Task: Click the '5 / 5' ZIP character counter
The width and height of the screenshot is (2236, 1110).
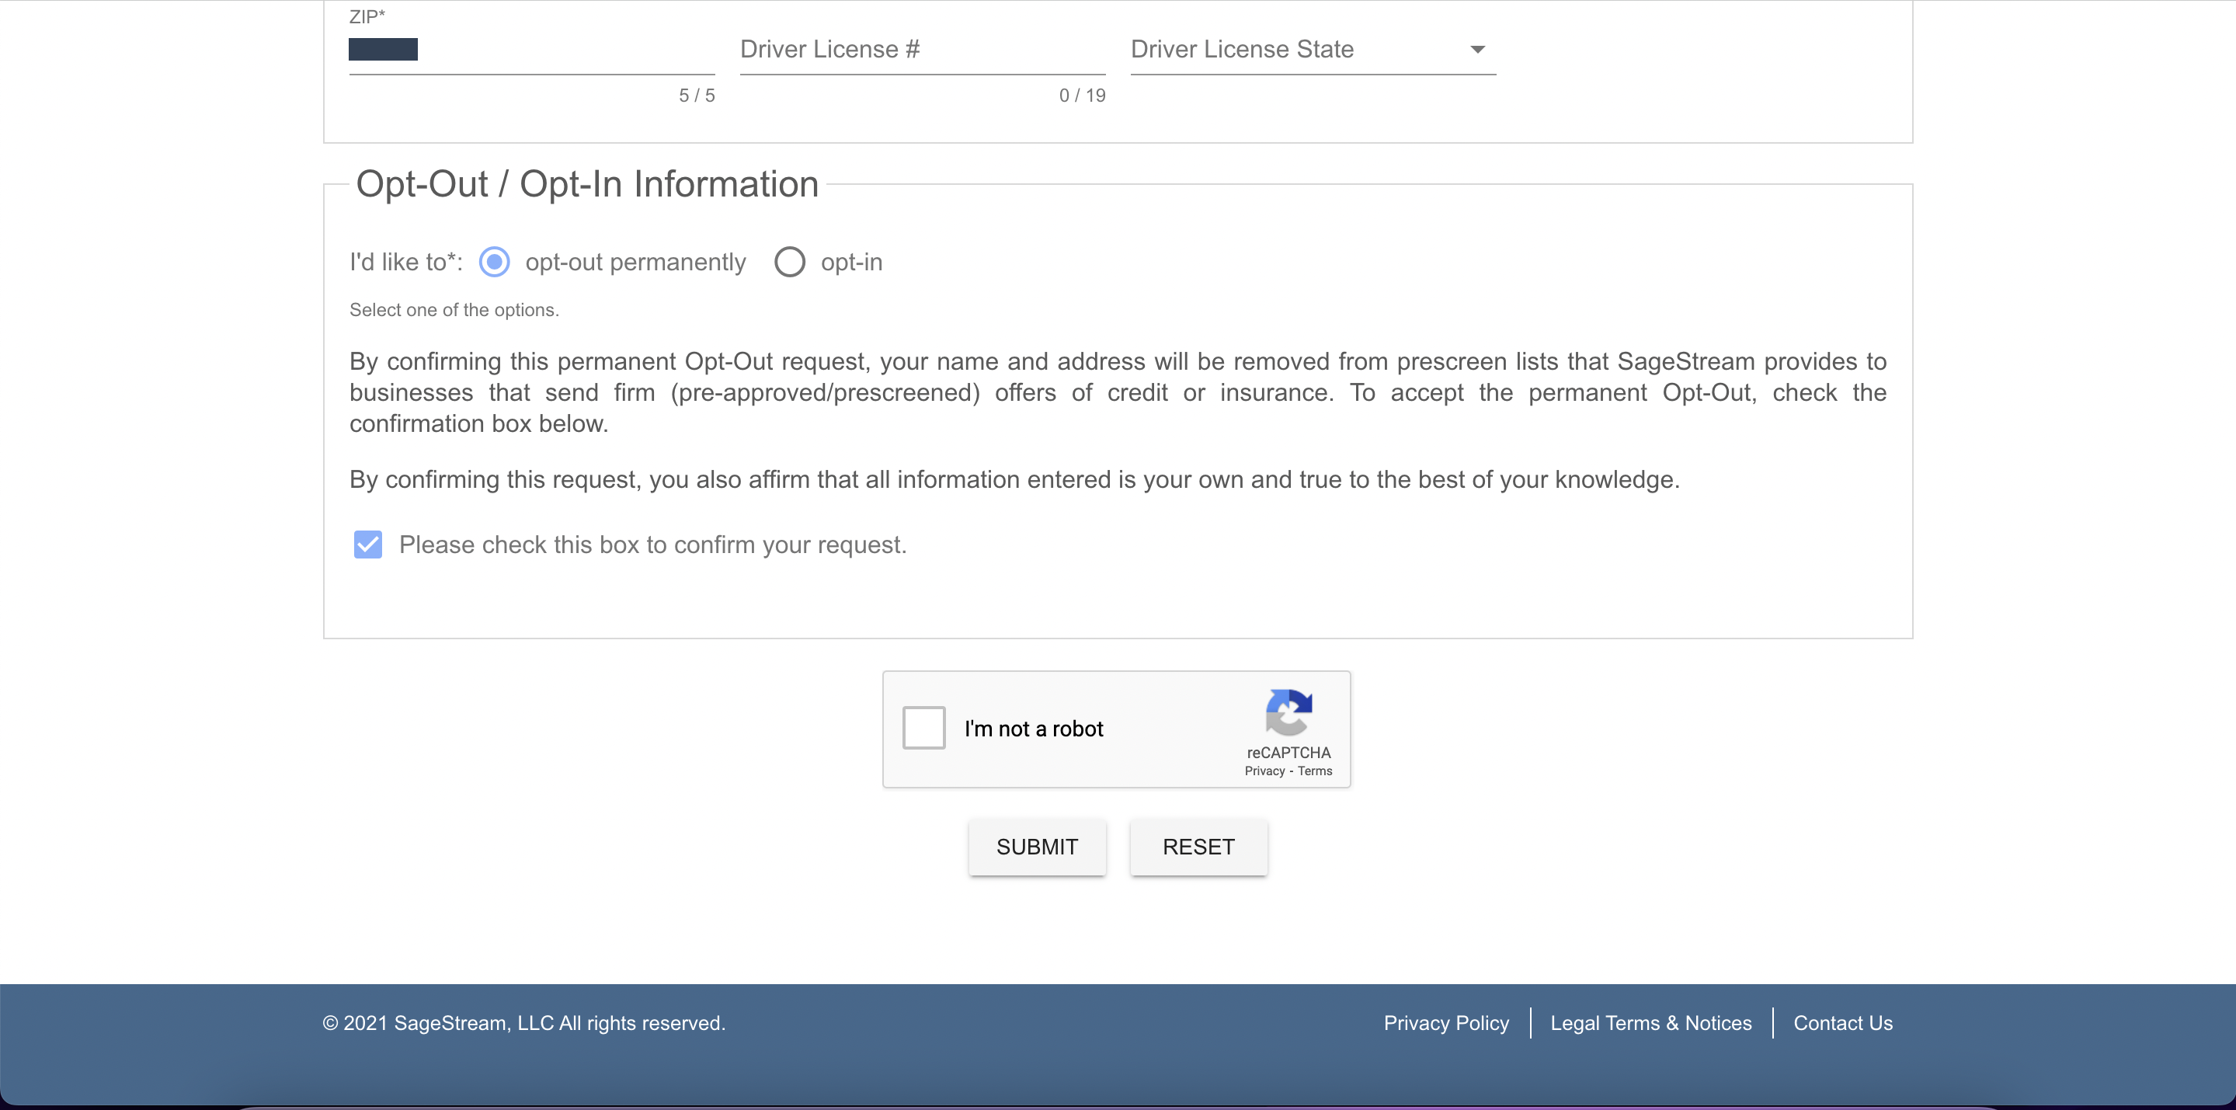Action: [x=697, y=96]
